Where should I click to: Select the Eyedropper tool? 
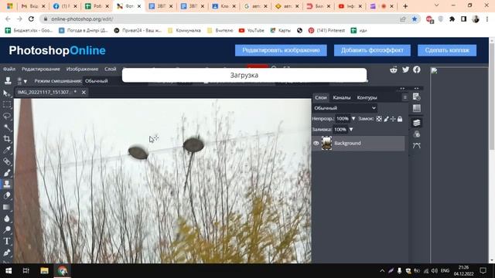7,150
